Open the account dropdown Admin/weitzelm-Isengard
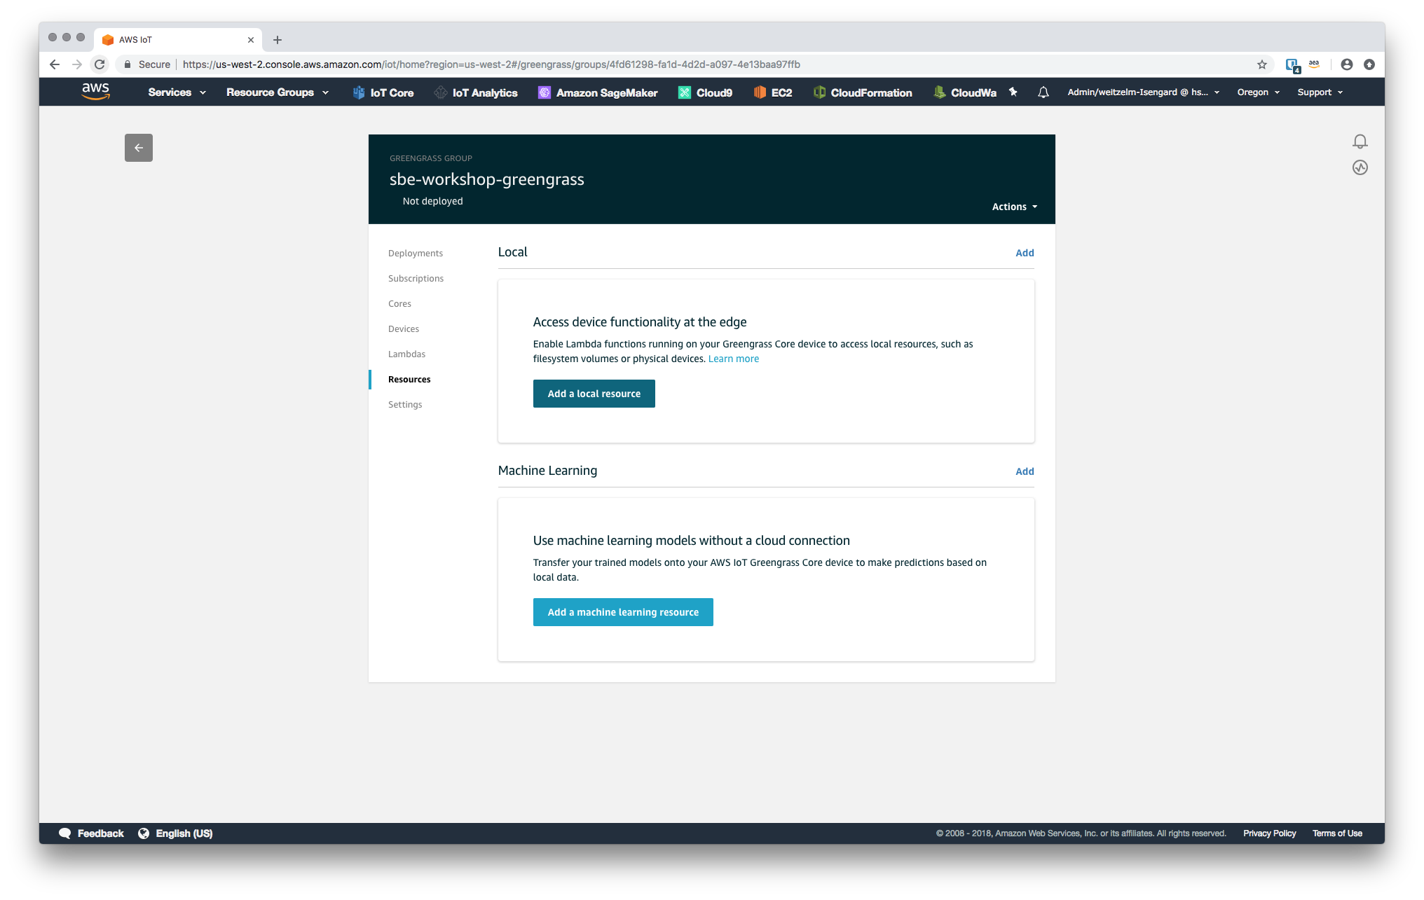This screenshot has width=1424, height=900. [x=1143, y=92]
